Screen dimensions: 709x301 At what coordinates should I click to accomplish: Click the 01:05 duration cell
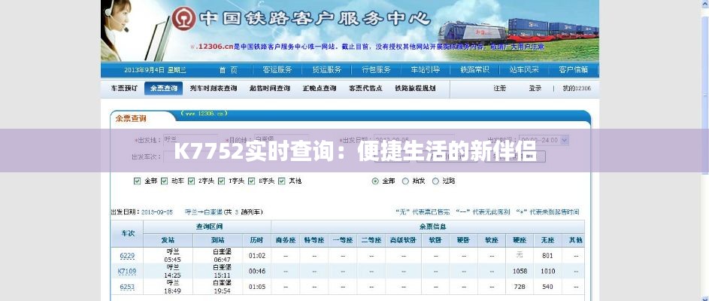(257, 287)
